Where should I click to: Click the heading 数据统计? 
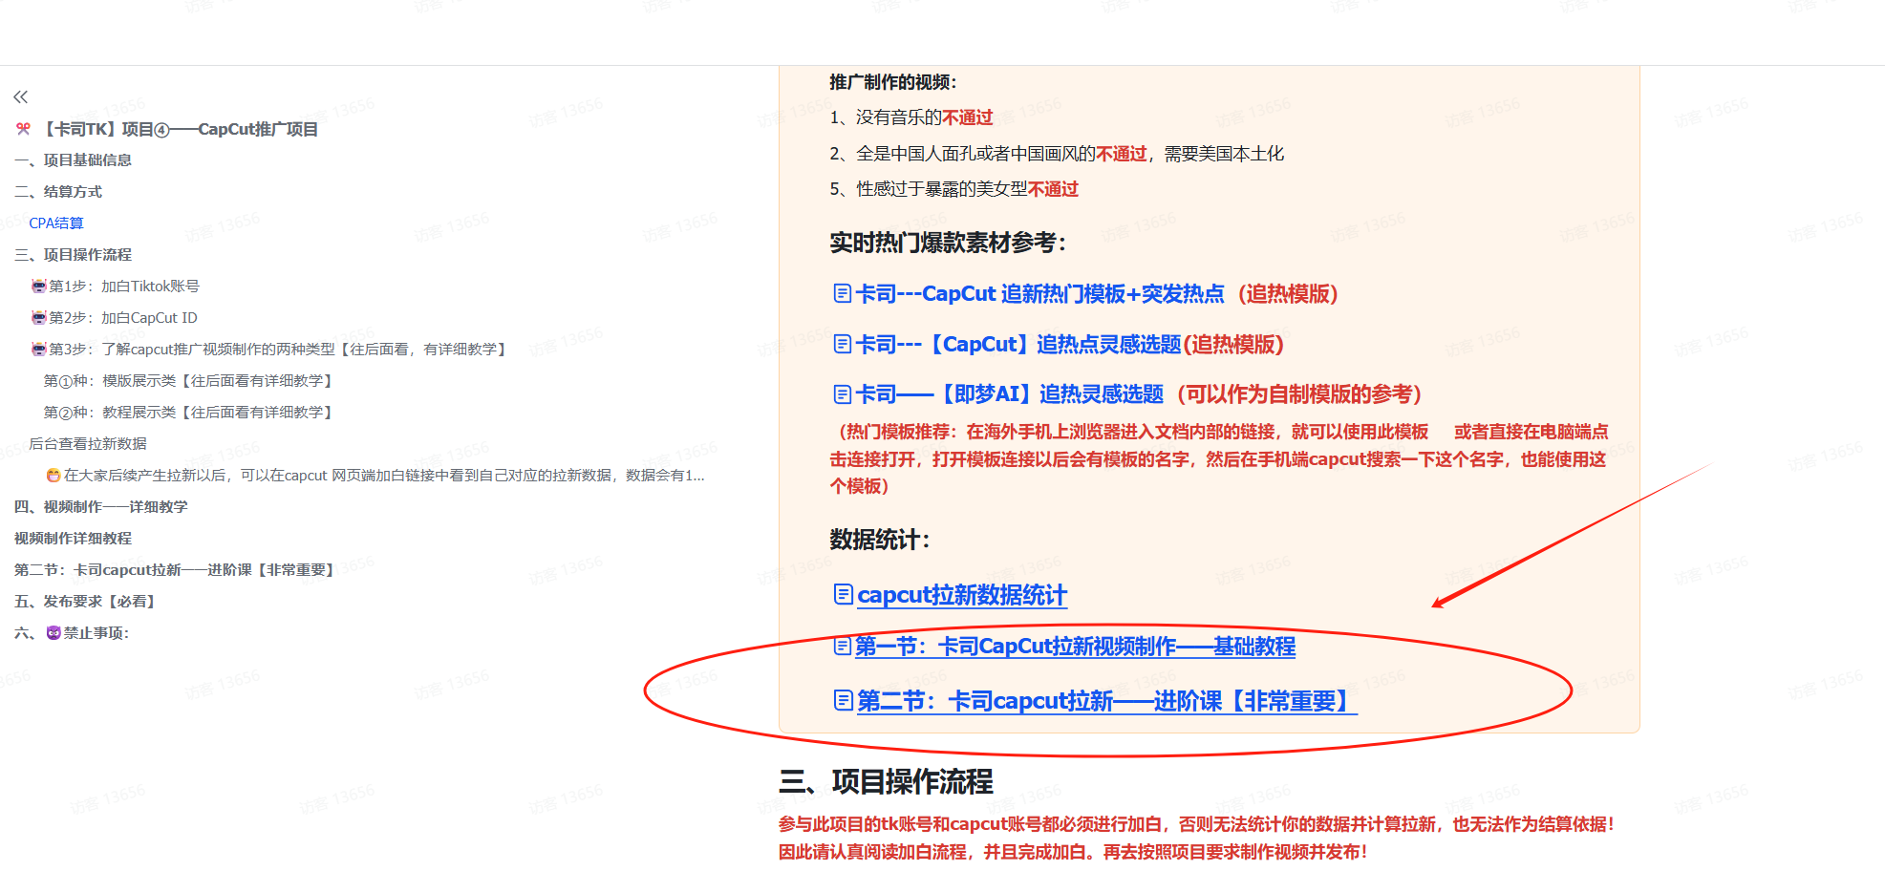[x=880, y=540]
